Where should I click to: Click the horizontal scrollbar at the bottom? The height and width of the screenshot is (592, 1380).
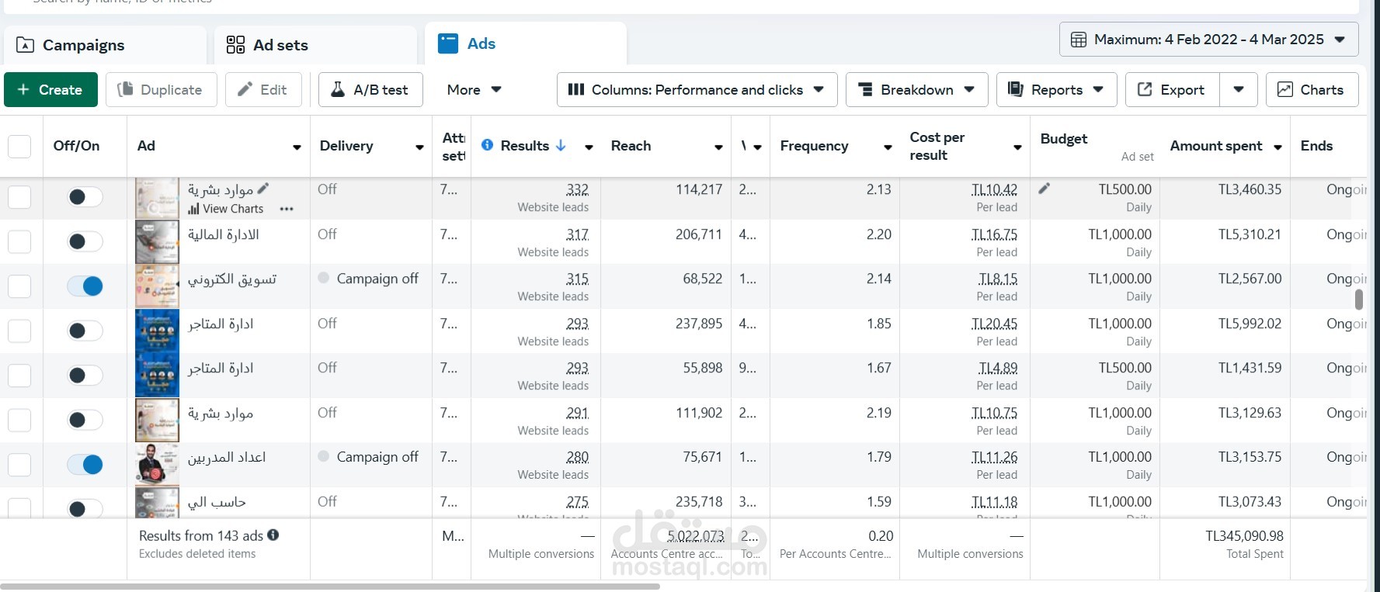click(x=330, y=587)
